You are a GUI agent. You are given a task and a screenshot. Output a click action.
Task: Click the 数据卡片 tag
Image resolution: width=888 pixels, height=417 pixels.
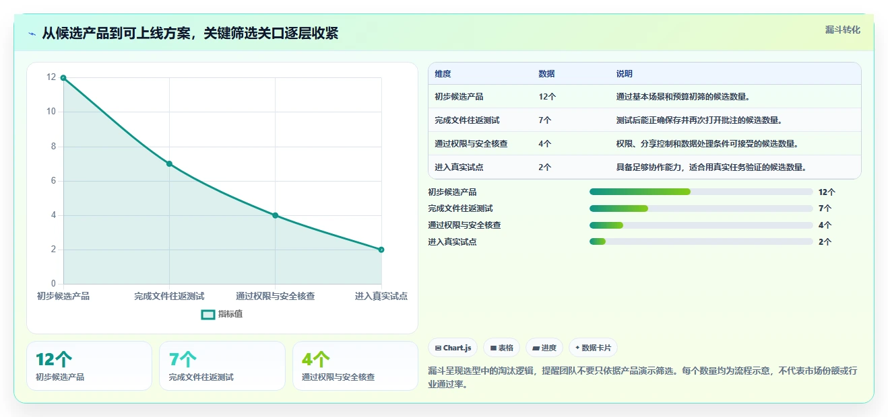click(x=593, y=348)
